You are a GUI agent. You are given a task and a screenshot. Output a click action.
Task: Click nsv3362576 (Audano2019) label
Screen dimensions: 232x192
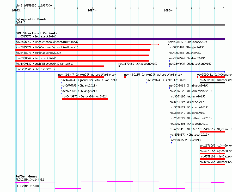(x=187, y=58)
